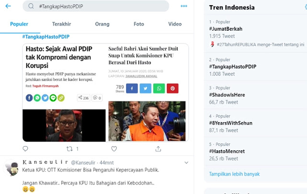307x194 pixels.
Task: Open the Orang tab
Action: click(102, 24)
